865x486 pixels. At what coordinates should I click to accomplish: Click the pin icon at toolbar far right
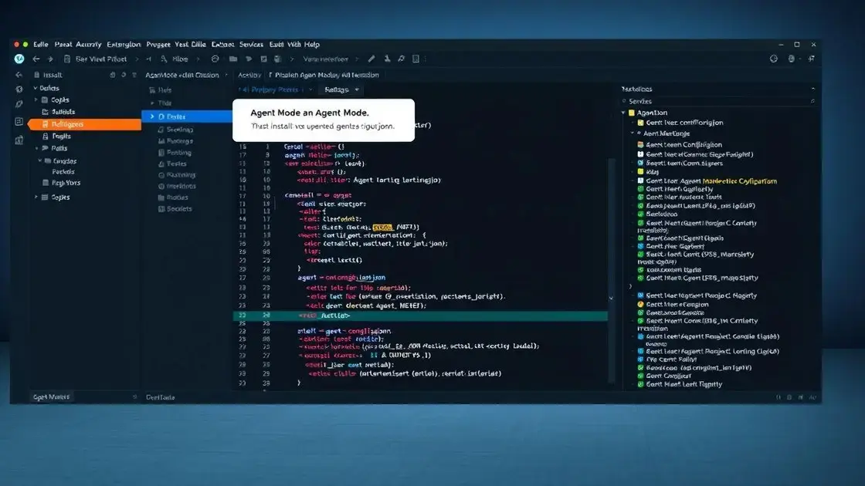812,59
